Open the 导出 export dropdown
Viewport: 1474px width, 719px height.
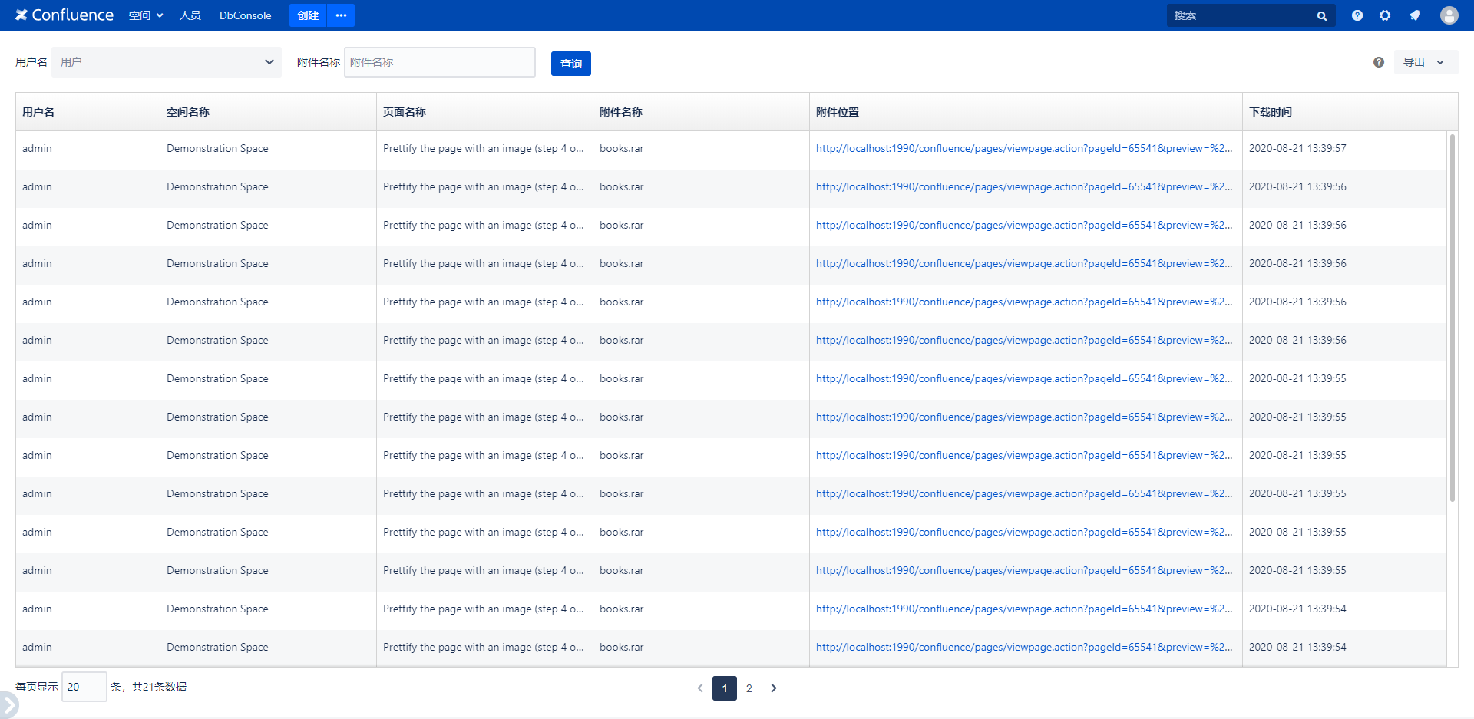click(x=1425, y=62)
